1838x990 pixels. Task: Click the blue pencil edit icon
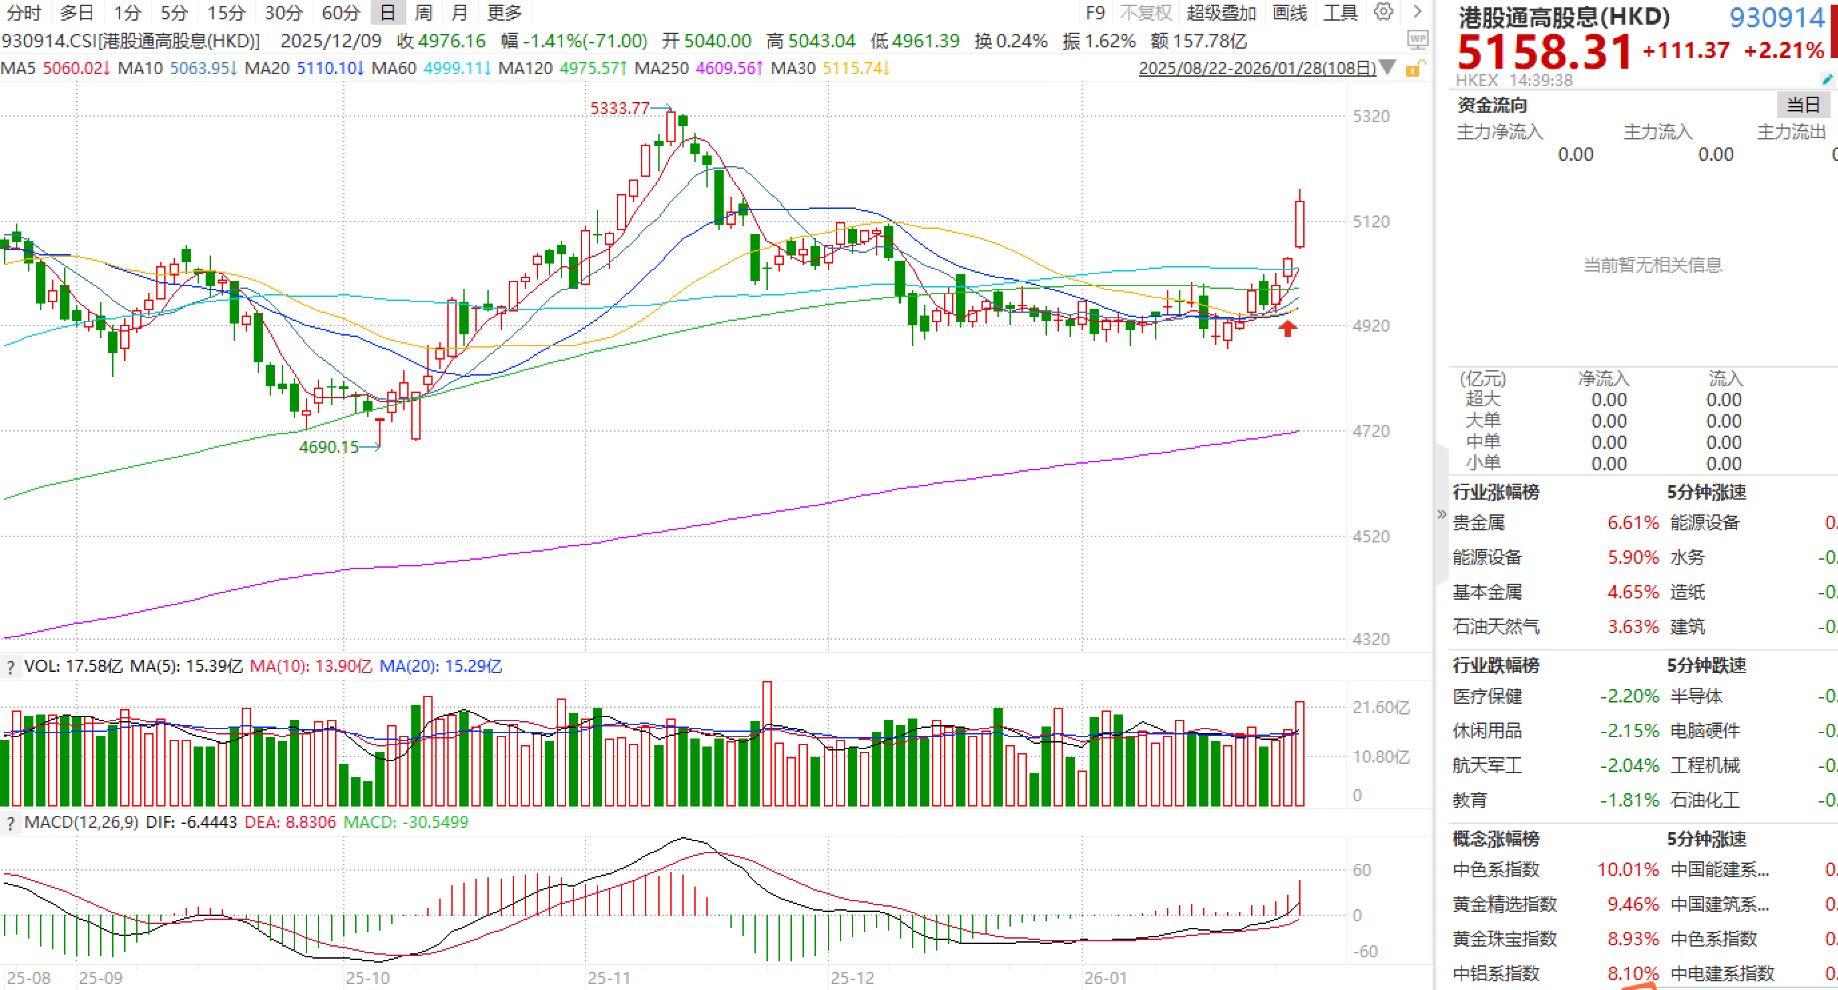point(1827,79)
